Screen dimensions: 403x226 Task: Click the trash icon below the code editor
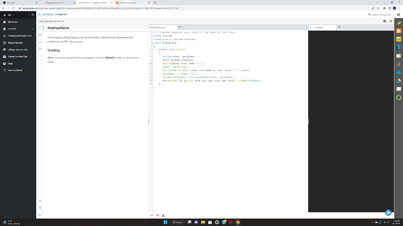coord(157,215)
